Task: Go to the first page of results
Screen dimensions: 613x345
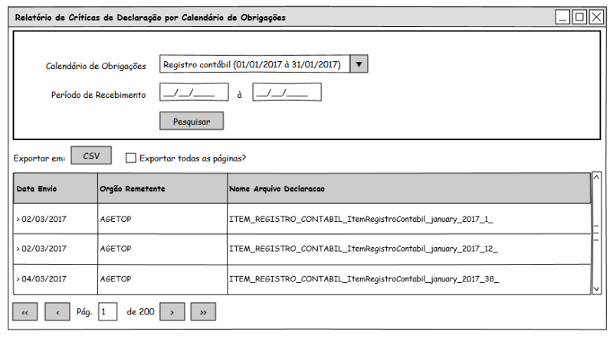Action: coord(25,311)
